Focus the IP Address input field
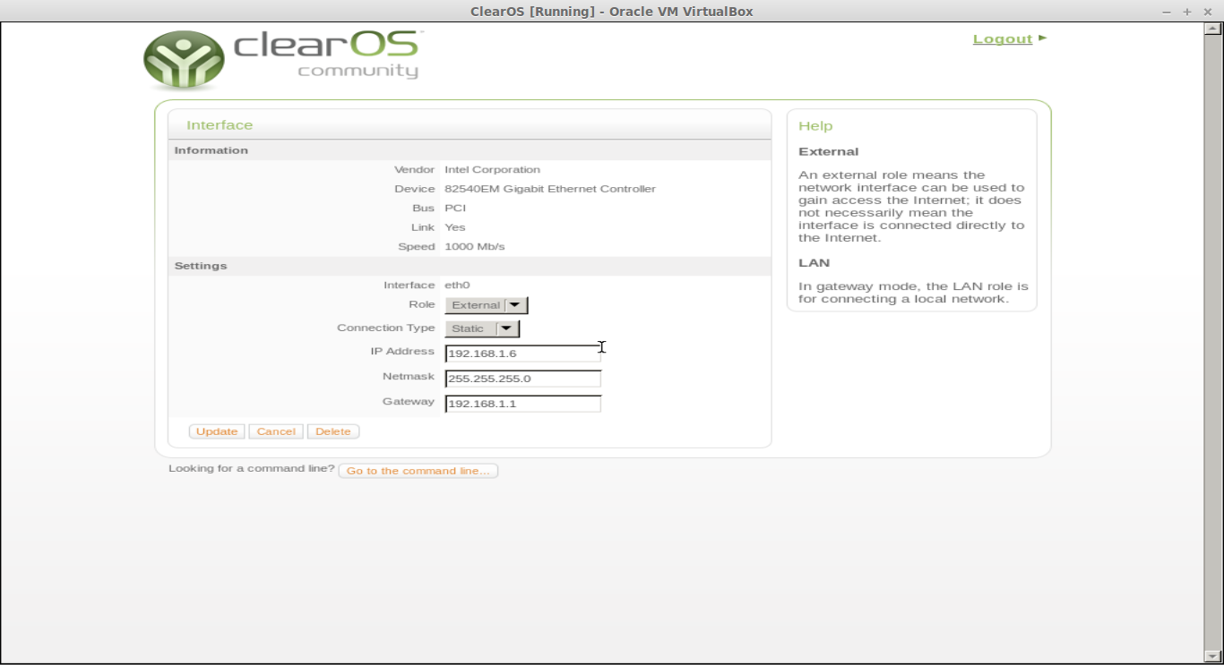The image size is (1224, 665). (522, 354)
